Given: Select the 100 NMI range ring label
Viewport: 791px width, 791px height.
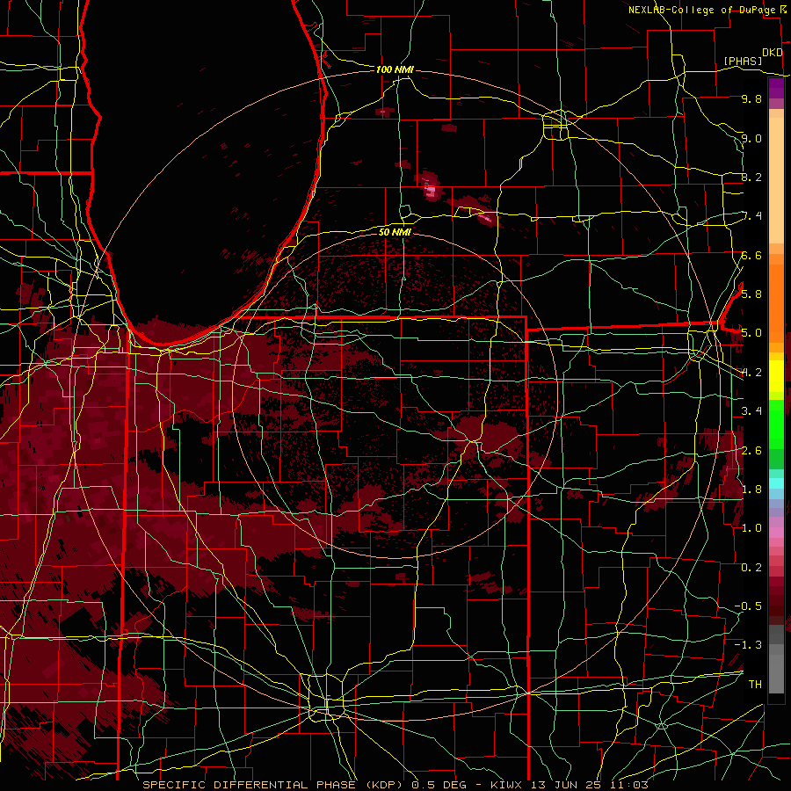Looking at the screenshot, I should pos(395,69).
